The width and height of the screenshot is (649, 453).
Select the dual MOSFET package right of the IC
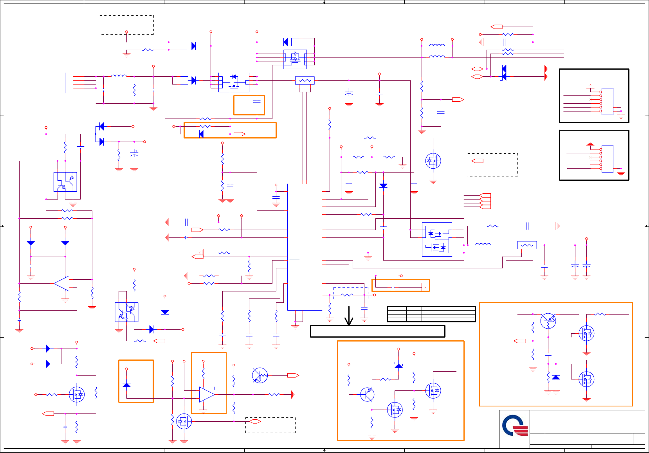pos(437,239)
